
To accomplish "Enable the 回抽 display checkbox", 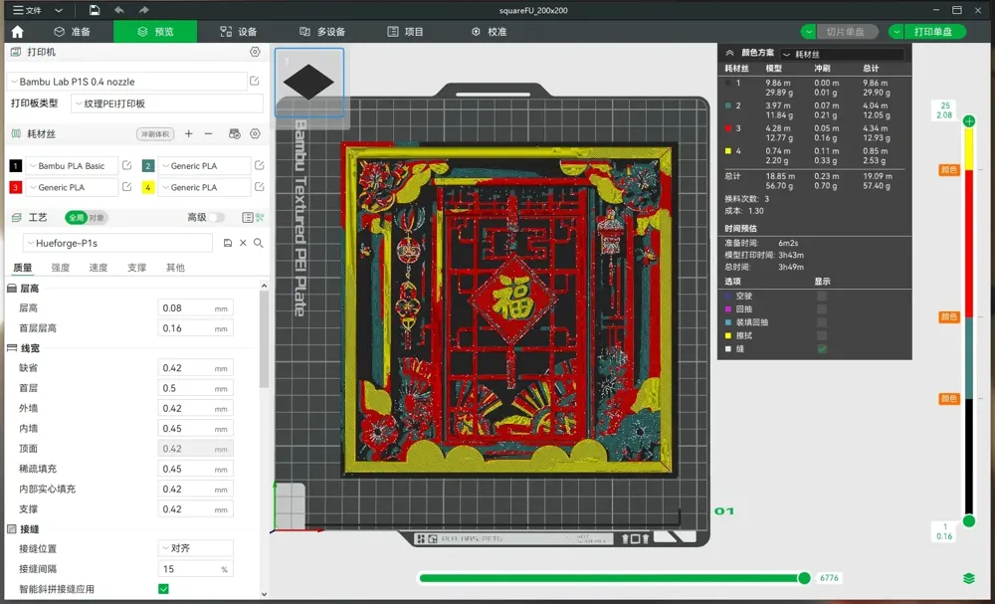I will point(822,309).
